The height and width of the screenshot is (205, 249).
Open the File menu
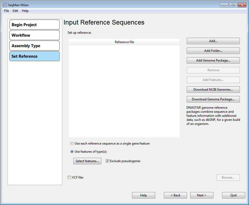[x=6, y=11]
